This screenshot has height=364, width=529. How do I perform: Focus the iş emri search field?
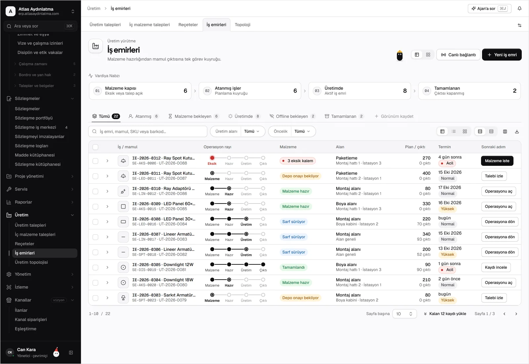coord(148,131)
